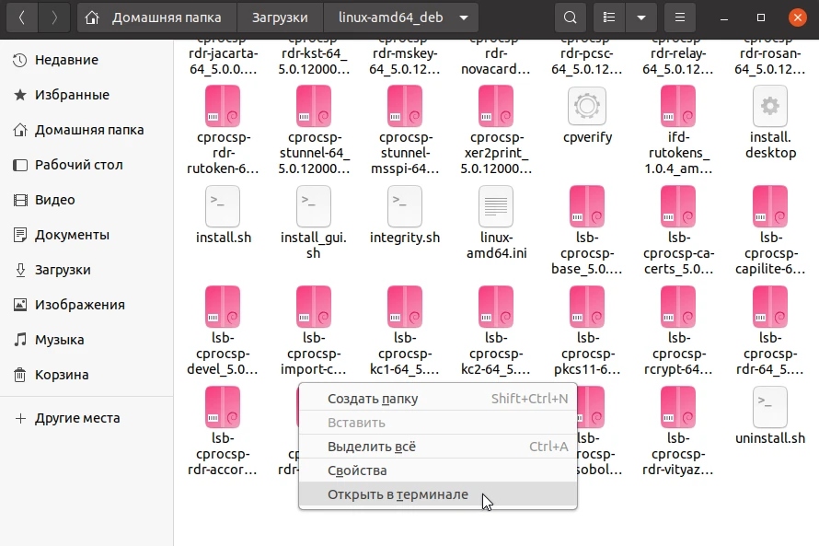Click file name rdr-mskey-64_5.0.12
This screenshot has height=546, width=819.
tap(405, 57)
